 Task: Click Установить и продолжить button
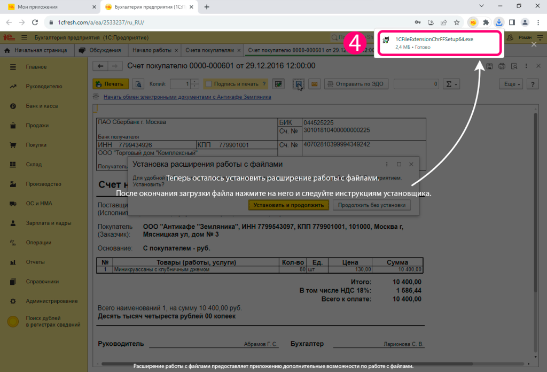288,205
